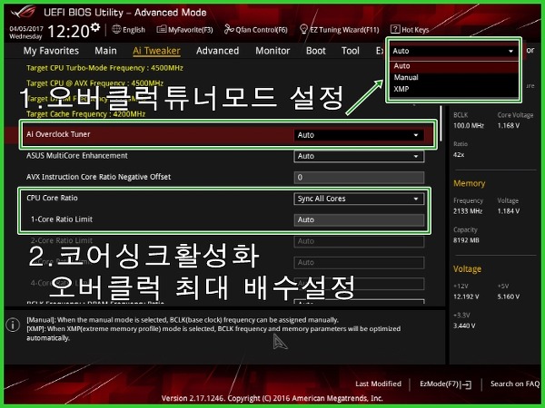Open CPU Core Ratio Sync All Cores dropdown
This screenshot has height=408, width=545.
click(359, 199)
